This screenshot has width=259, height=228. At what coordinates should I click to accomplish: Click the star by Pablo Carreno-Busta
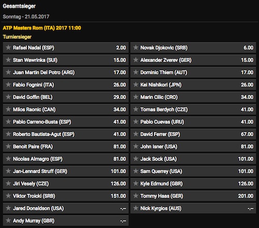(8, 122)
